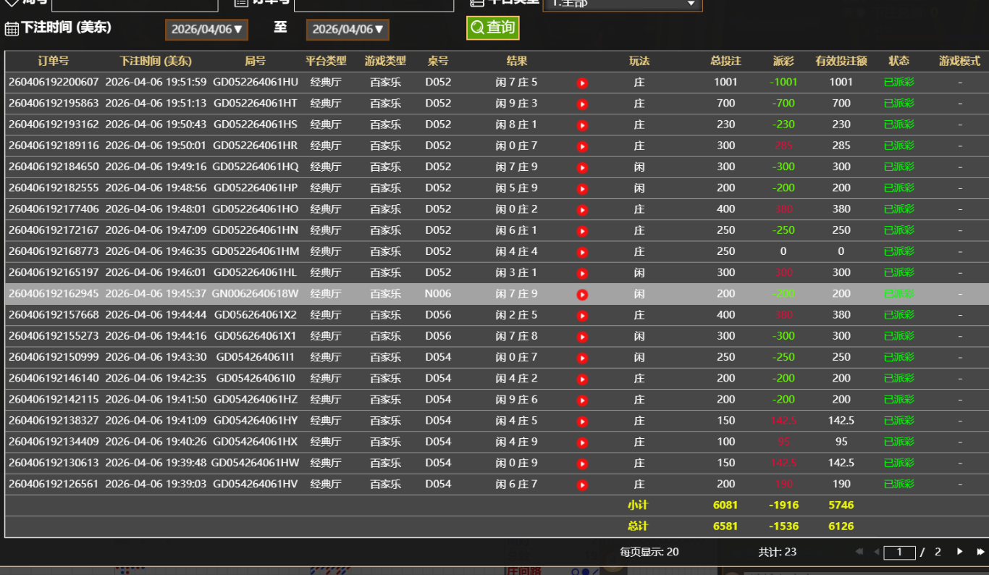Open the end date picker dropdown
The height and width of the screenshot is (575, 989).
click(x=348, y=30)
